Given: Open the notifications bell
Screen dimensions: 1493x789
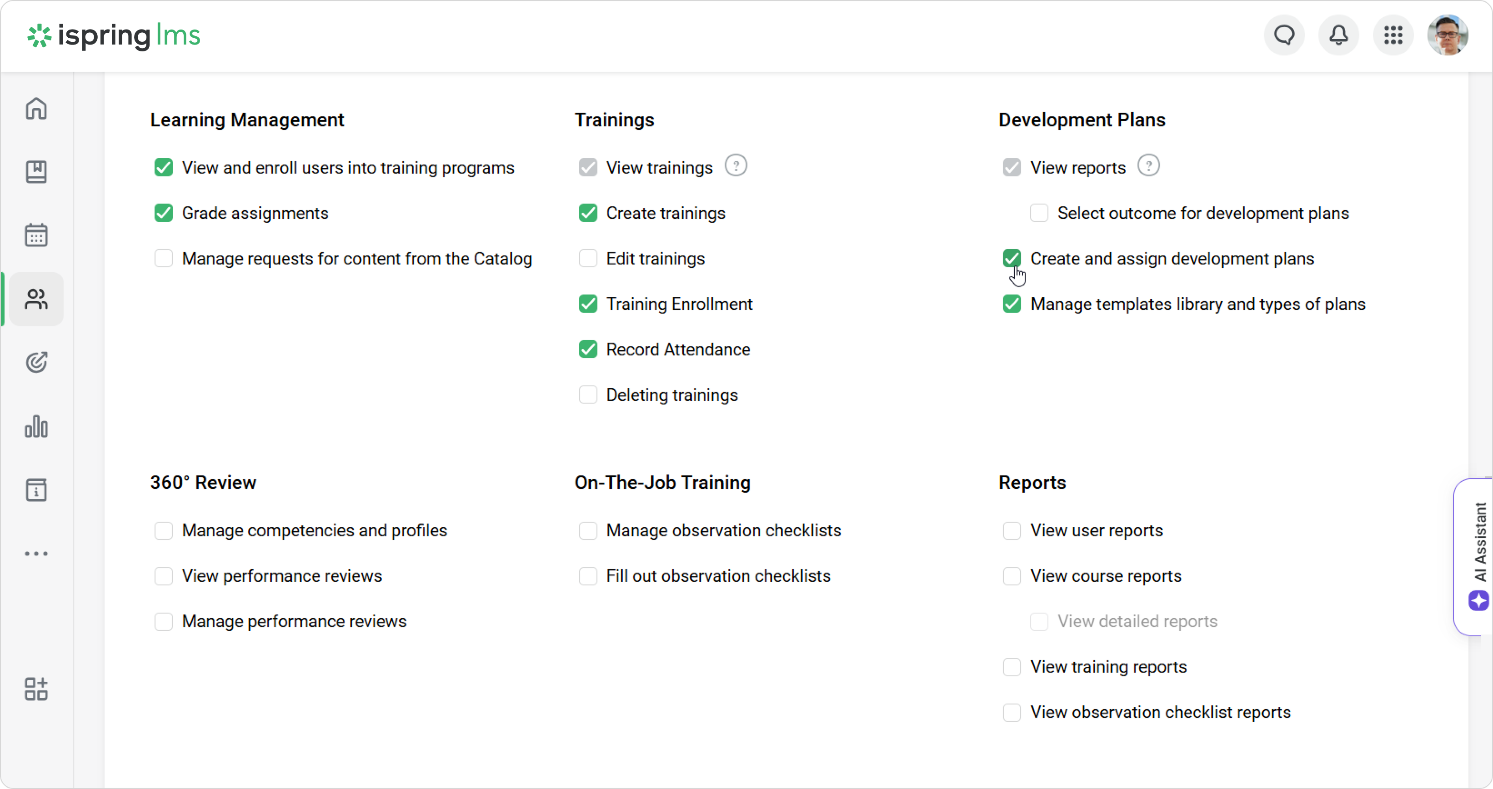Looking at the screenshot, I should pyautogui.click(x=1338, y=35).
